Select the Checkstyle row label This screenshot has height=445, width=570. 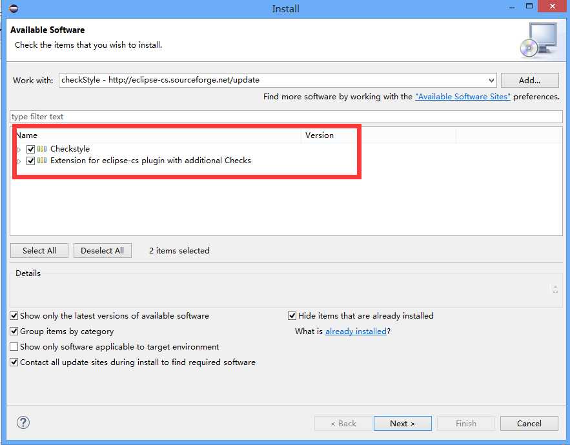coord(70,149)
